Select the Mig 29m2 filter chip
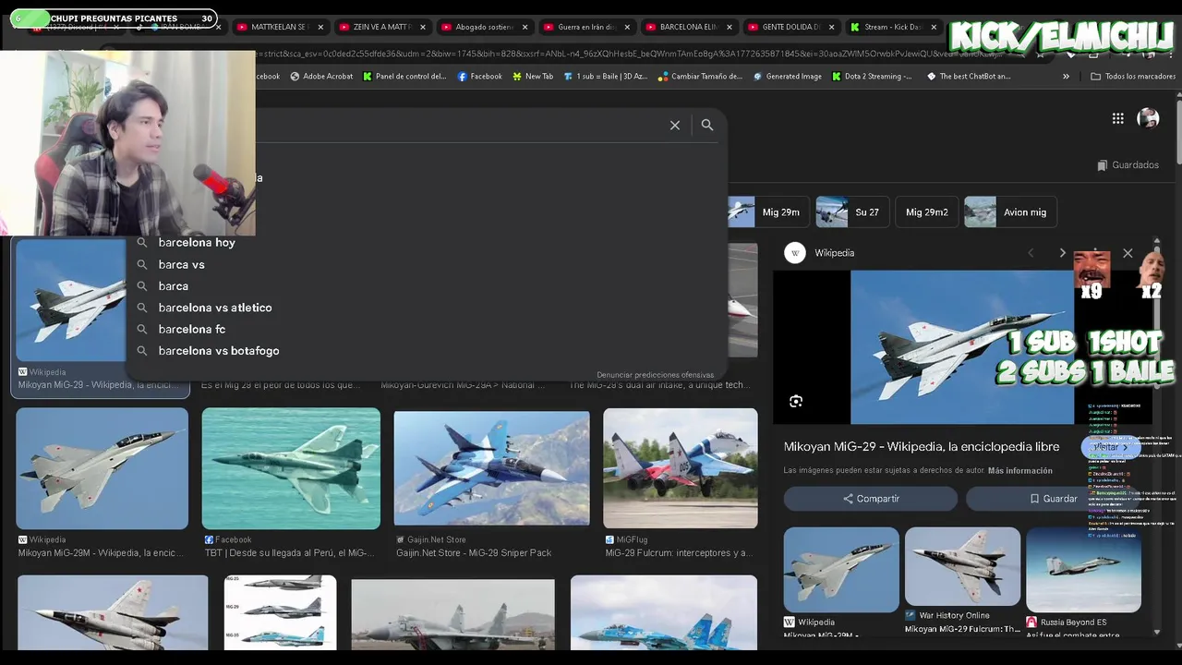Viewport: 1182px width, 665px height. (x=926, y=212)
